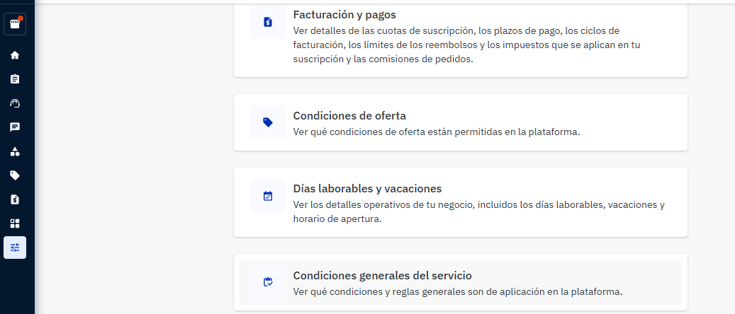Open the invoice document icon in sidebar
Image resolution: width=735 pixels, height=314 pixels.
tap(15, 200)
